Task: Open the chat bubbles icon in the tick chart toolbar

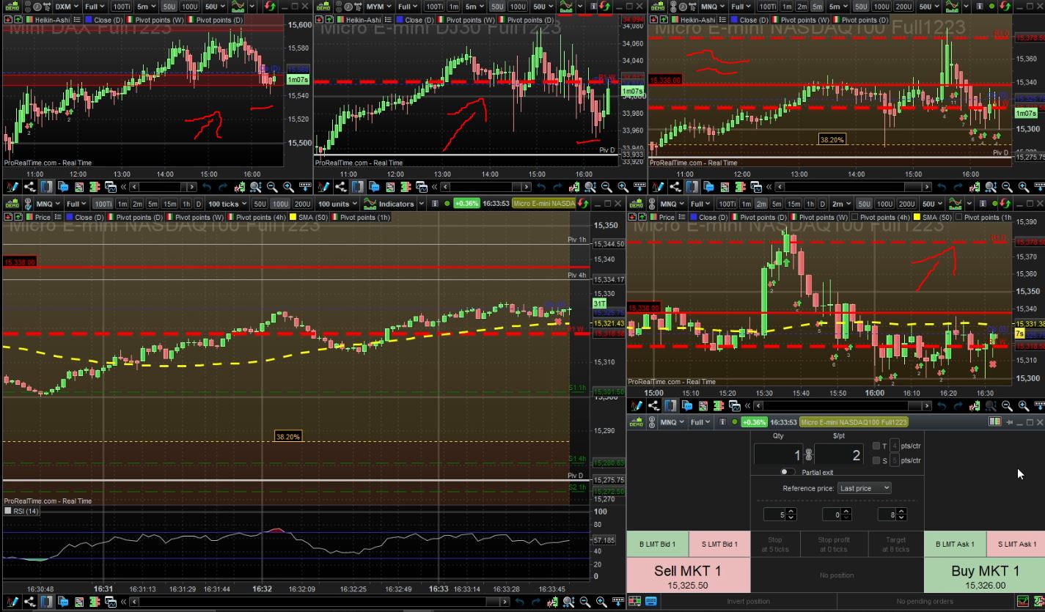Action: (64, 602)
